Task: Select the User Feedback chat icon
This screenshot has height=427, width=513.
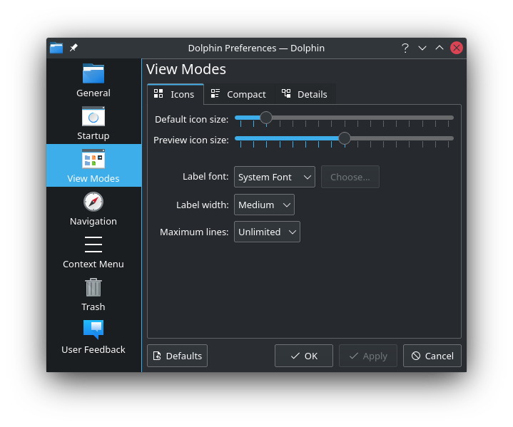Action: pyautogui.click(x=93, y=329)
